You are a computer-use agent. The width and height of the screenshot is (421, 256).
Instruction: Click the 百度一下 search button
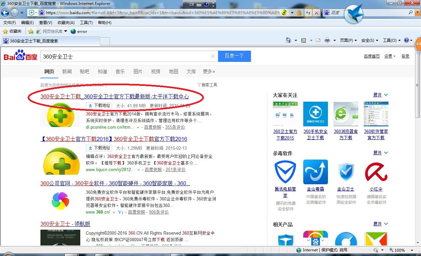[x=234, y=56]
